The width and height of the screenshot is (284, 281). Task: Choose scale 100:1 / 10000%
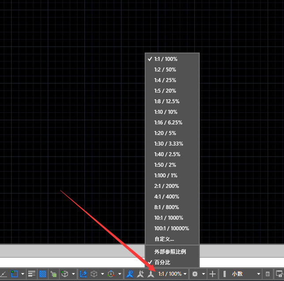172,228
